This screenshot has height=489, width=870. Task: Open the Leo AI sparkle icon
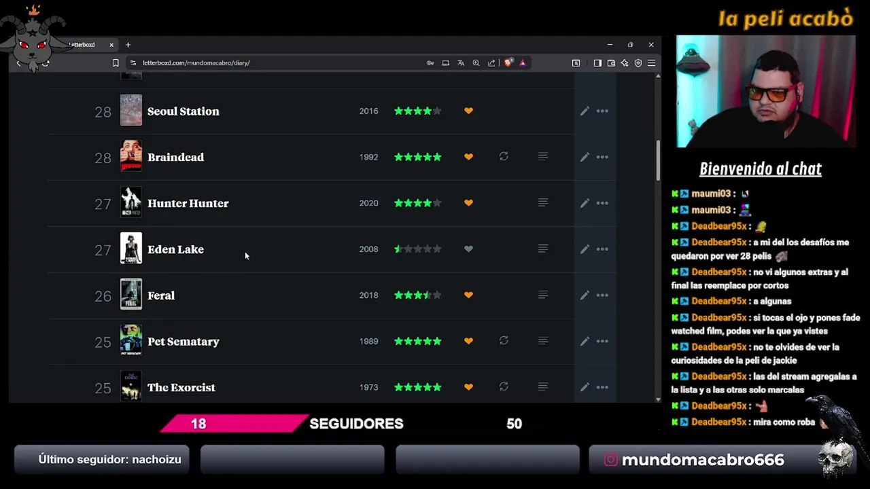point(625,63)
